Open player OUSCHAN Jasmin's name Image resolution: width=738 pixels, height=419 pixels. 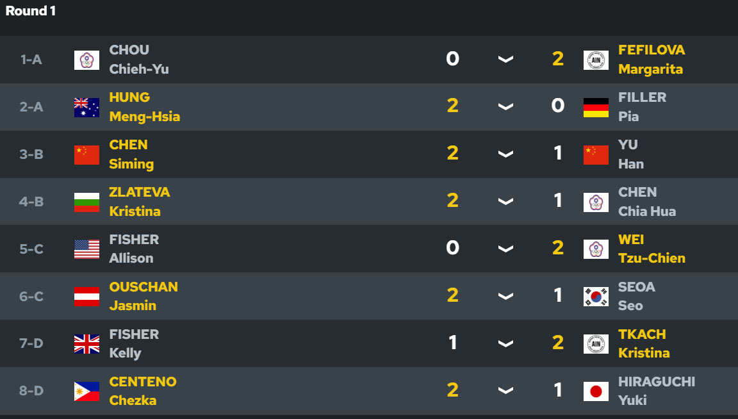[143, 296]
